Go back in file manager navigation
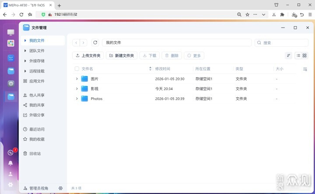 click(x=76, y=42)
